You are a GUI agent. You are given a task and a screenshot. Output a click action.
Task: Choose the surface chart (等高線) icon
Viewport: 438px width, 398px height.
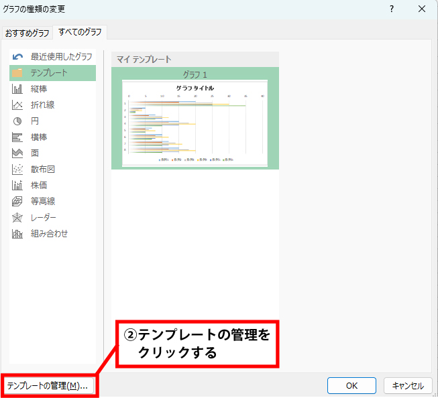17,202
